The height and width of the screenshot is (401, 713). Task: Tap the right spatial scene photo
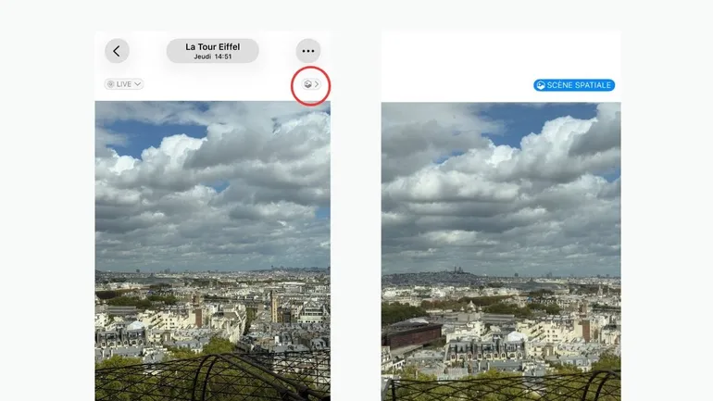tap(501, 251)
